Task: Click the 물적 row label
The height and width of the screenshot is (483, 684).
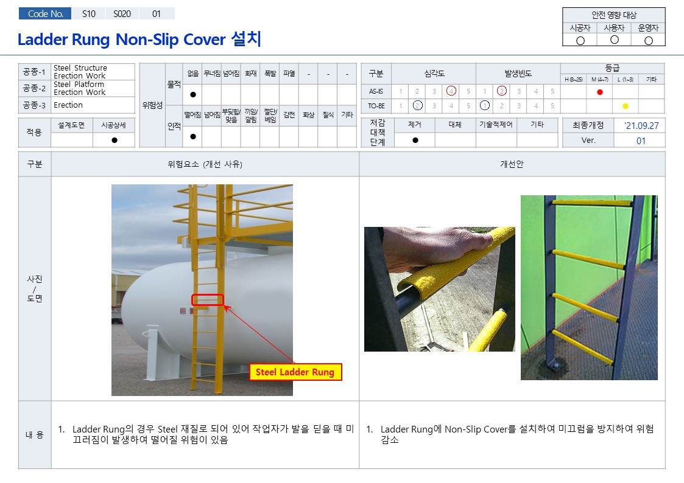Action: (x=174, y=85)
